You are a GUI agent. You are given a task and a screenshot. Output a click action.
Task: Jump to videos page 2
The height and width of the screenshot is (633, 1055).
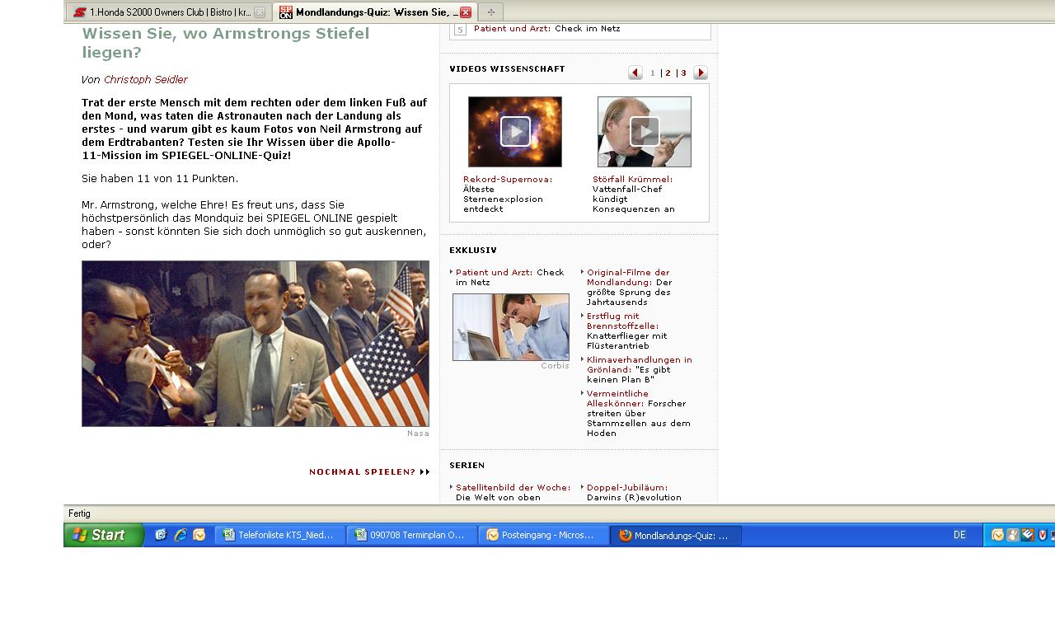pyautogui.click(x=668, y=73)
